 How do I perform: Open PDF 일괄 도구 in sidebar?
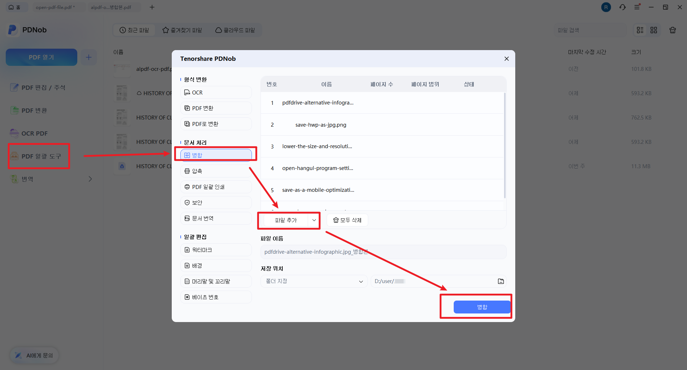[x=41, y=156]
